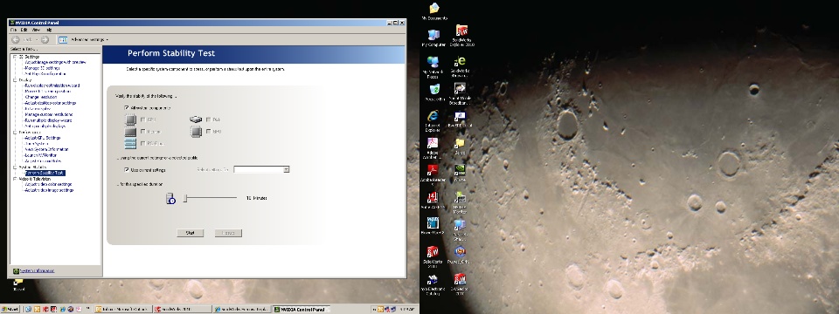Screen dimensions: 839x314
Task: Open the Back button history dropdown arrow
Action: tap(37, 40)
